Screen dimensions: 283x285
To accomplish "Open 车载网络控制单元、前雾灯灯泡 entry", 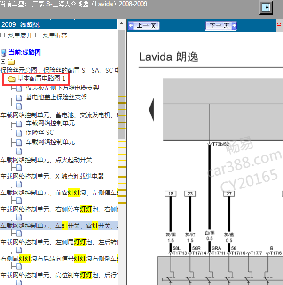I will (59, 193).
